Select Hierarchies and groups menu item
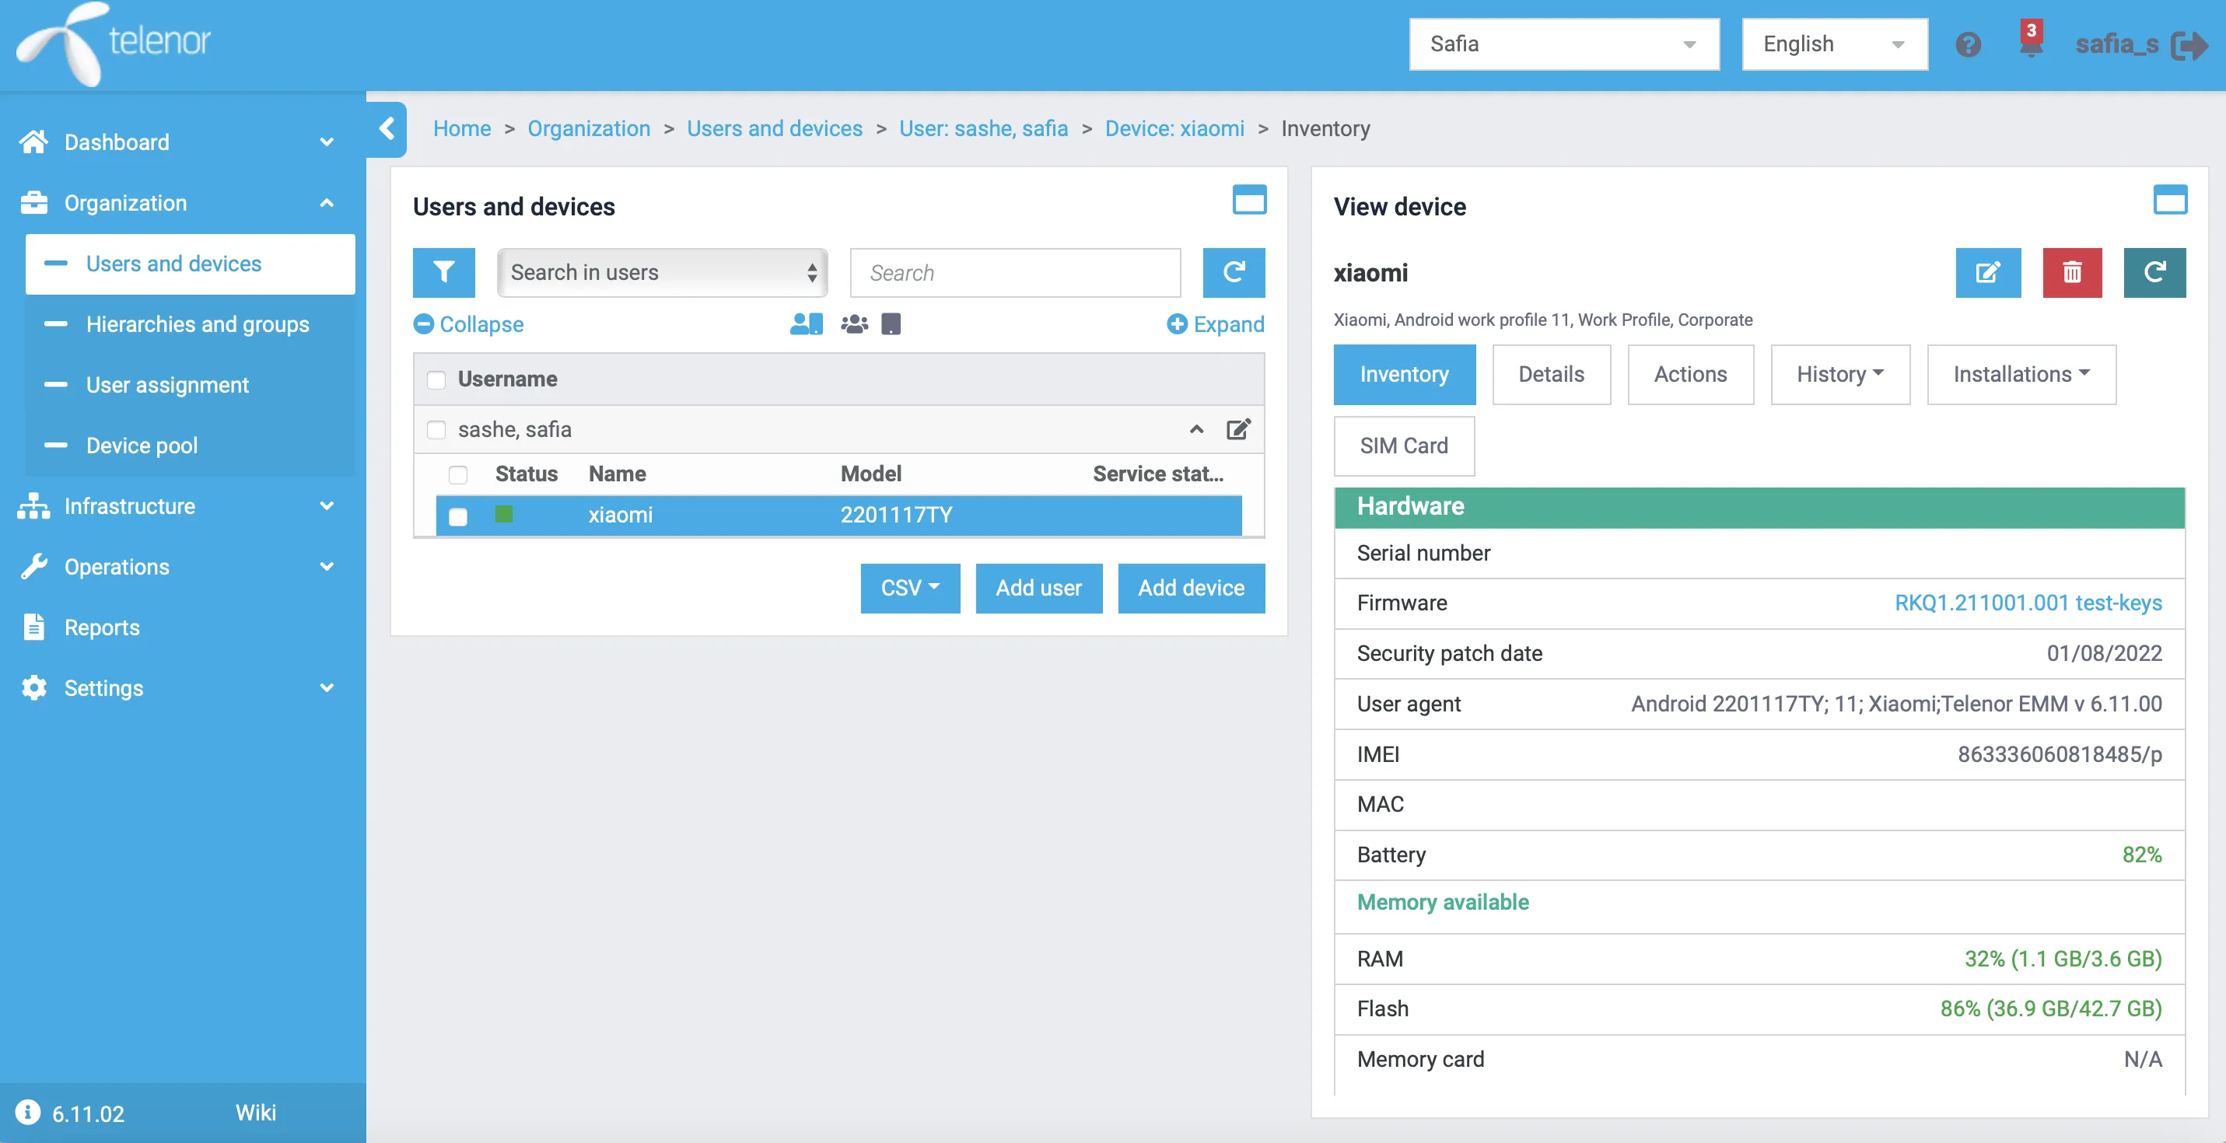Screen dimensions: 2226x1143 [x=190, y=324]
